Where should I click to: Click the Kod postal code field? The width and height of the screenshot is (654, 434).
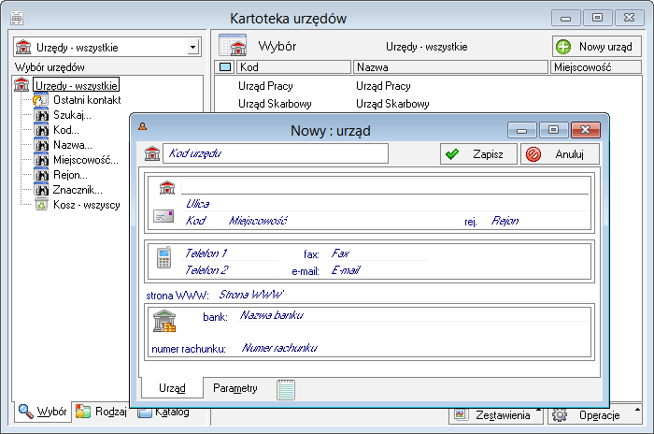click(201, 221)
